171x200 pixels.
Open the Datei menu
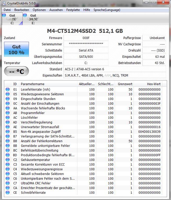tap(7, 10)
